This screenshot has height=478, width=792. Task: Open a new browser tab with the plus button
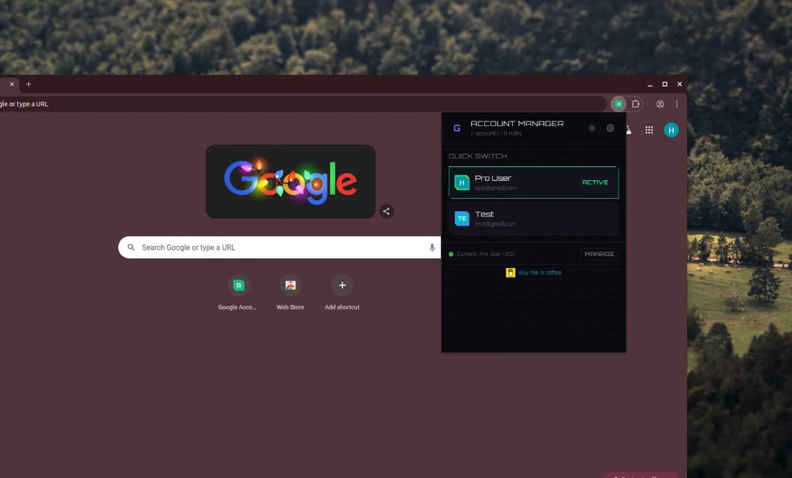pyautogui.click(x=28, y=84)
